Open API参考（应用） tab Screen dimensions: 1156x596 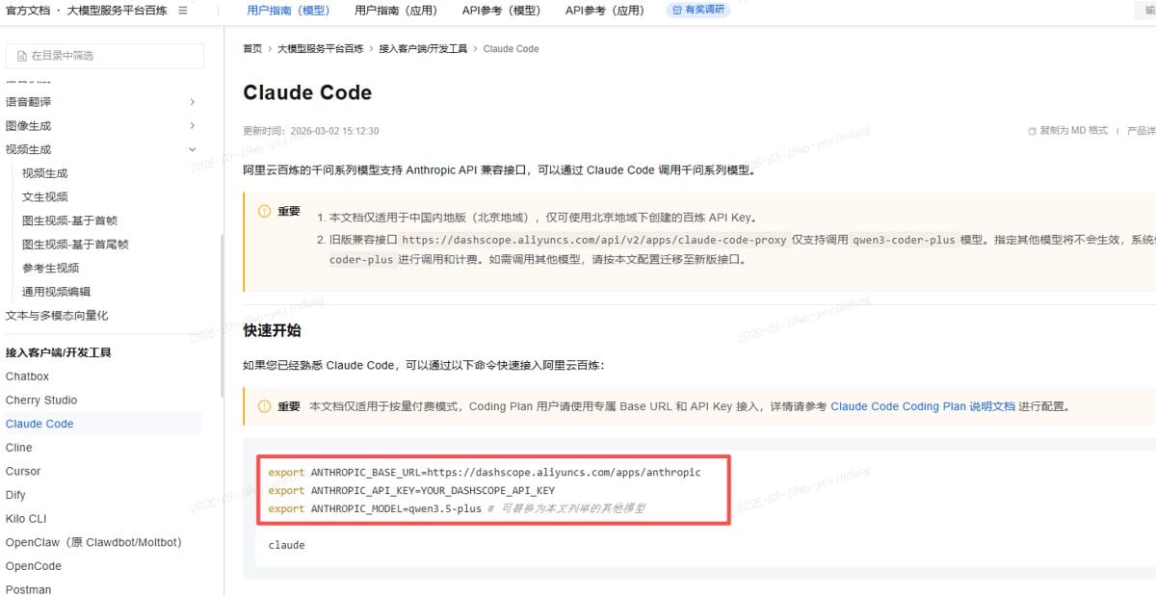(605, 11)
